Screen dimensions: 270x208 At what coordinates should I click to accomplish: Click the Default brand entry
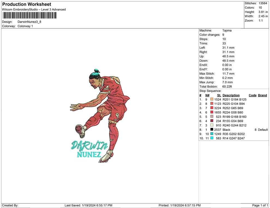click(x=263, y=130)
